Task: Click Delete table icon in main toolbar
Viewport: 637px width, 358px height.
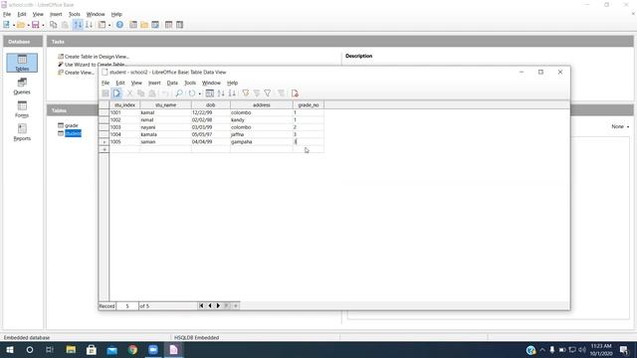Action: pos(168,25)
